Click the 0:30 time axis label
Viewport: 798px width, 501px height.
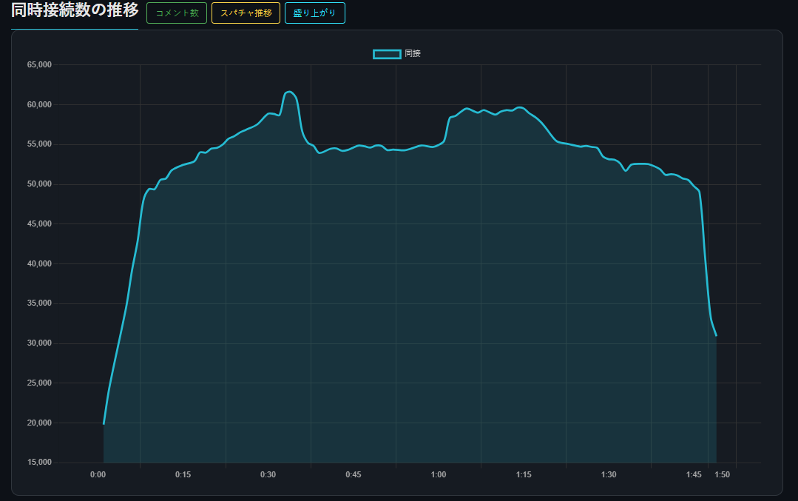click(x=268, y=474)
